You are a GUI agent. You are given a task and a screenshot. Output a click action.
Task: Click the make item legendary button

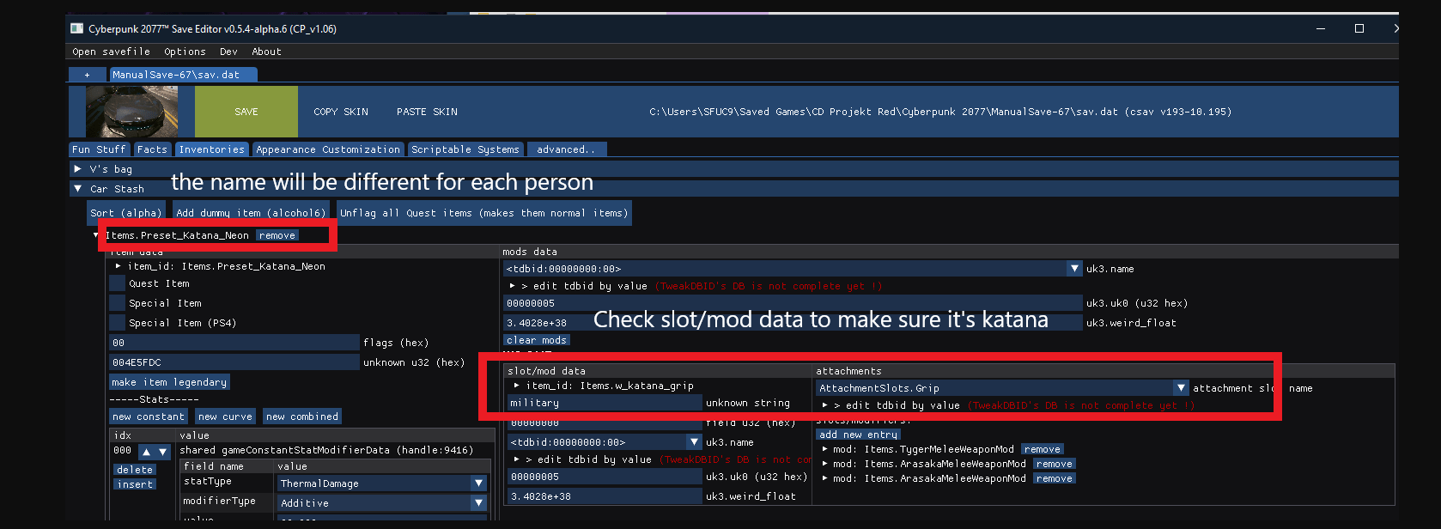tap(169, 382)
